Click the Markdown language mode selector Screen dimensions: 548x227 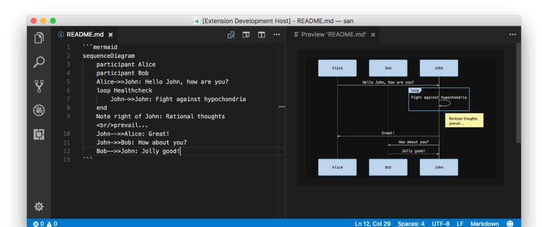(485, 223)
